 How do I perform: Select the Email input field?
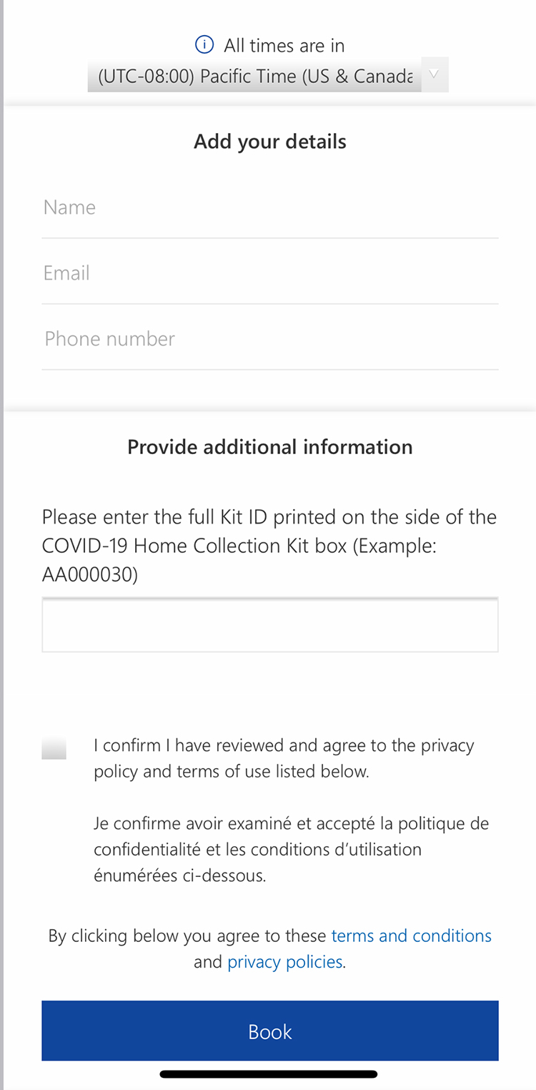pos(270,273)
